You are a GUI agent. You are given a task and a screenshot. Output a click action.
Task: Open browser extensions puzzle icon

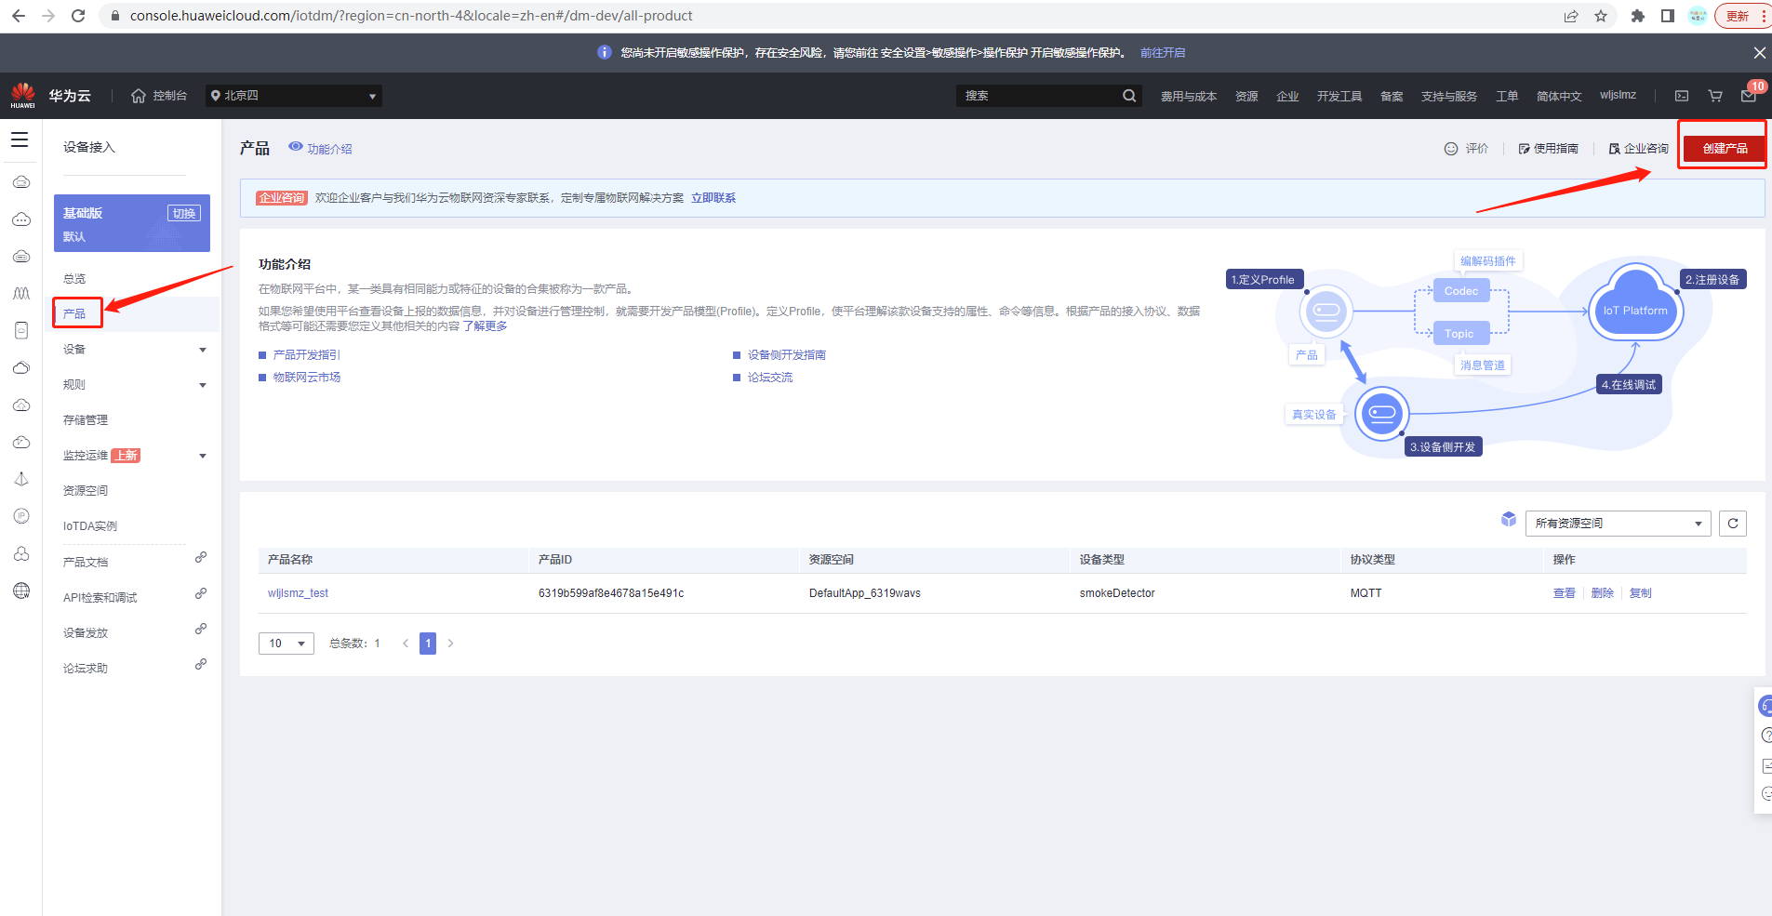click(1638, 16)
